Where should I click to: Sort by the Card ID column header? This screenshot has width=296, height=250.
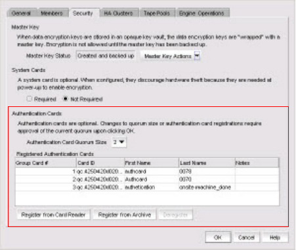100,163
